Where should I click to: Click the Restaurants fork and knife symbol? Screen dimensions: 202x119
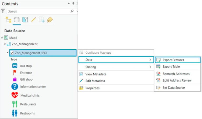15,104
